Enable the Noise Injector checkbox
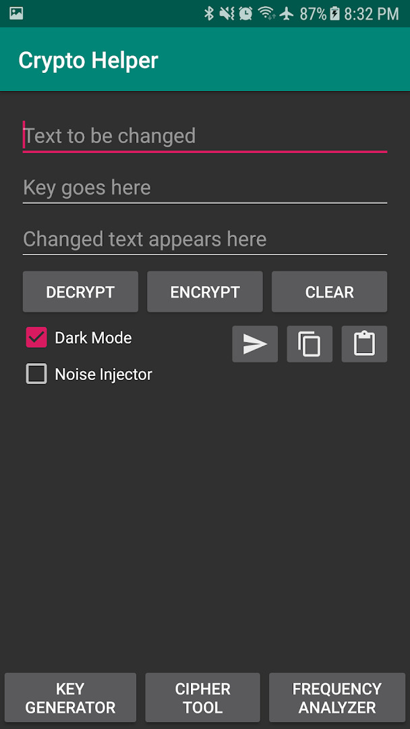This screenshot has height=729, width=410. [x=36, y=374]
